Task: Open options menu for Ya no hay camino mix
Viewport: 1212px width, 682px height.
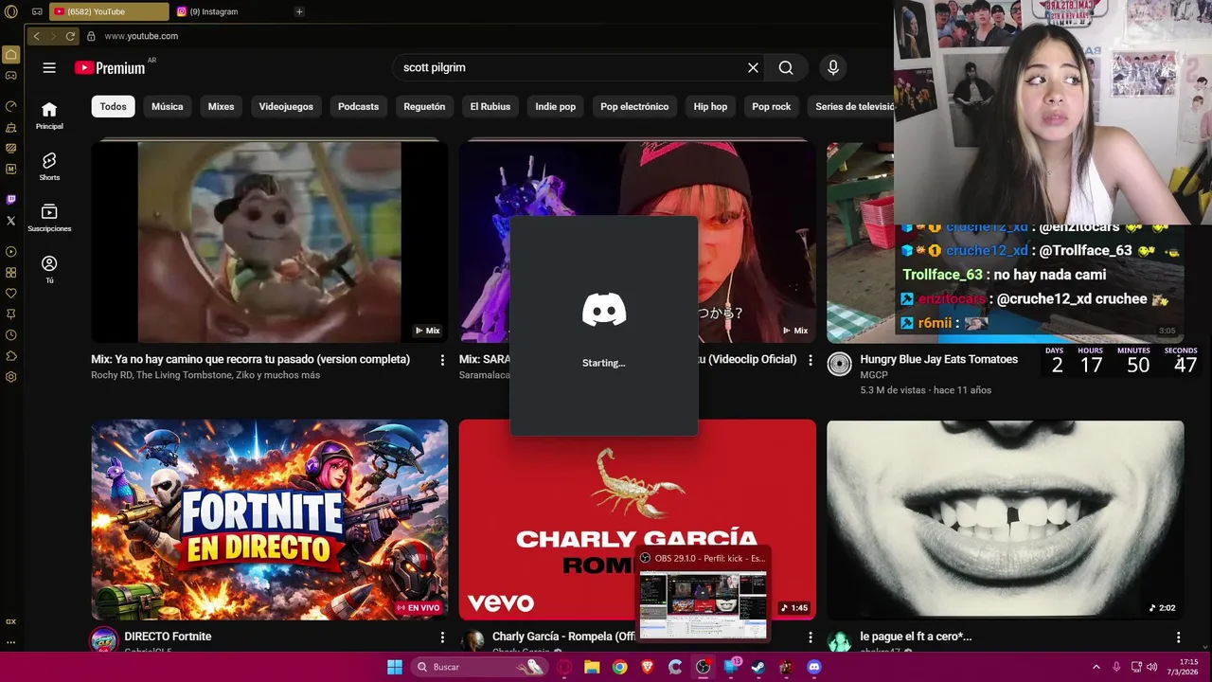Action: point(442,360)
